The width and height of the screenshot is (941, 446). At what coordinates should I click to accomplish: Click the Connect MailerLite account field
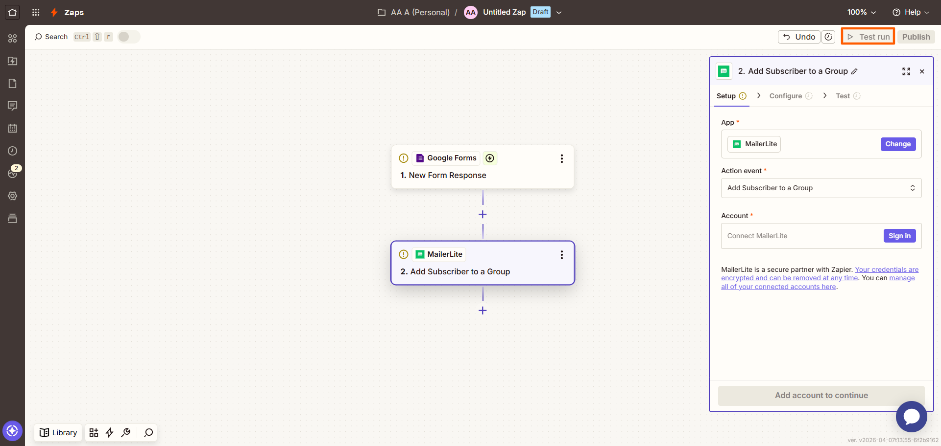pyautogui.click(x=821, y=236)
